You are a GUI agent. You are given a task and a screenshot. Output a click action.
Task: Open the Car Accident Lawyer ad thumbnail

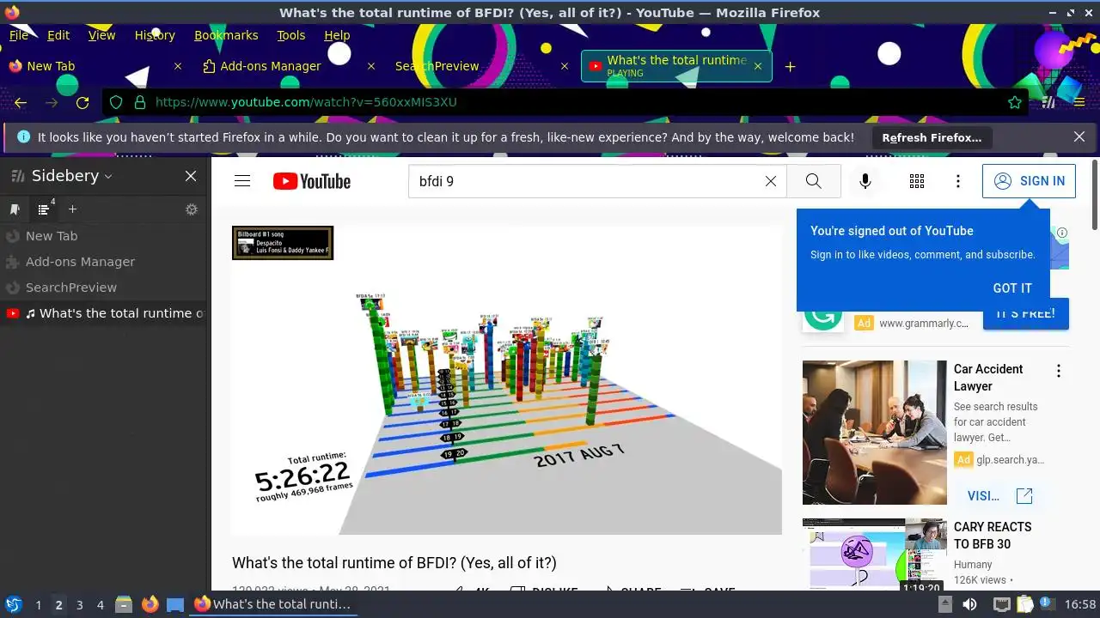(875, 433)
